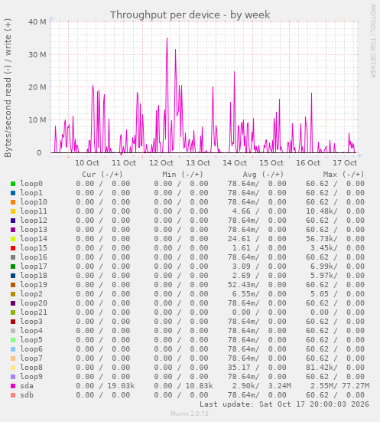Click the loop8 average value 35.17
This screenshot has height=422, width=380.
pos(239,368)
